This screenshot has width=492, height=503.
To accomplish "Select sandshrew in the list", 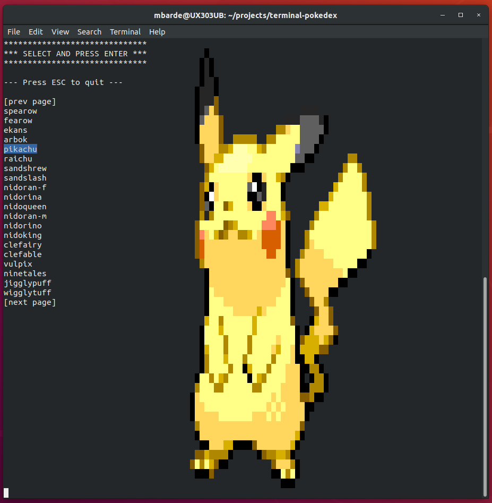I will click(x=25, y=168).
